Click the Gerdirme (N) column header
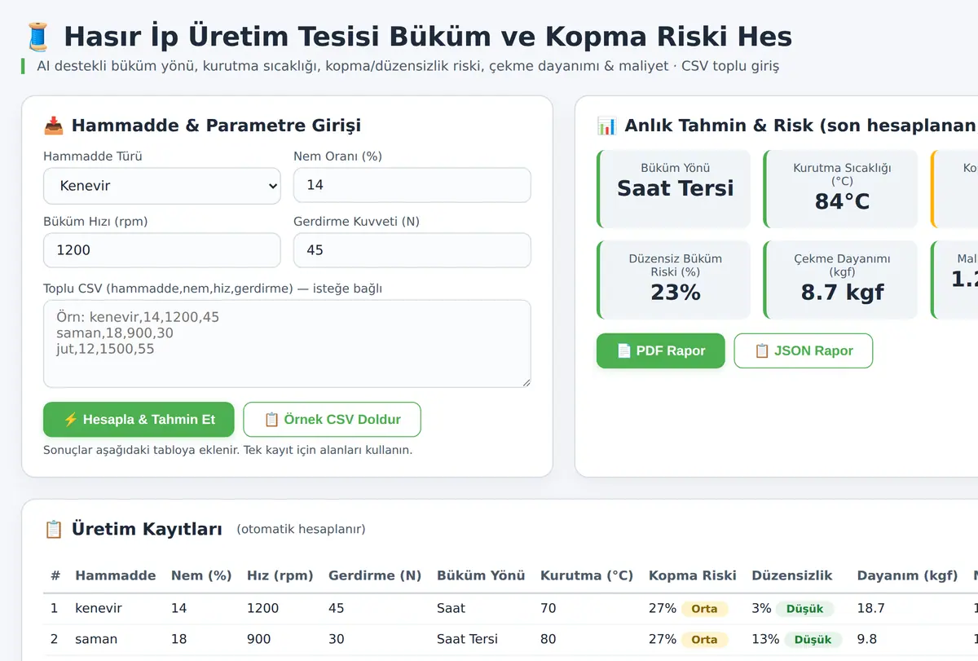The height and width of the screenshot is (661, 978). [375, 575]
